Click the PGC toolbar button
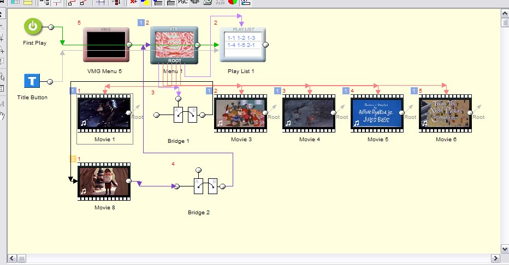Image resolution: width=509 pixels, height=265 pixels. [182, 2]
